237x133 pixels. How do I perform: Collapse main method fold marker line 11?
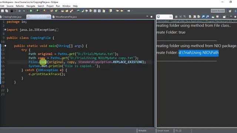pos(5,46)
